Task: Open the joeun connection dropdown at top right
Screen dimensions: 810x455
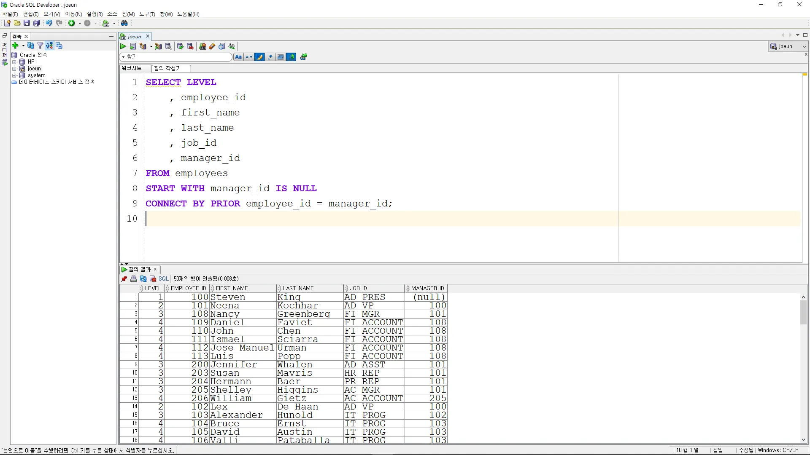Action: [x=804, y=46]
